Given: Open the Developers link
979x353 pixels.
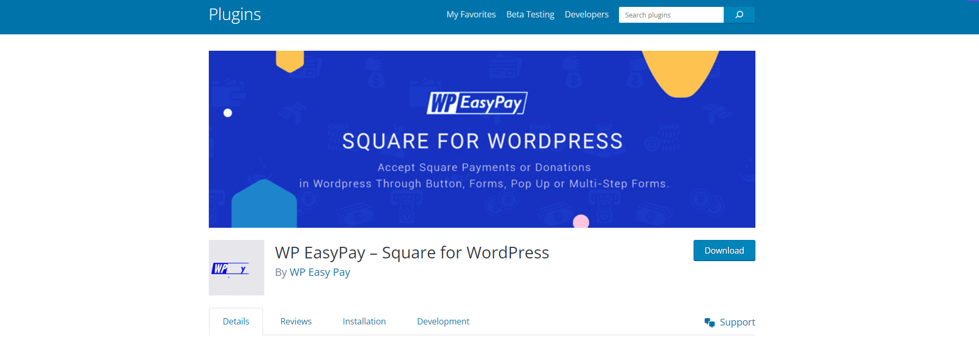Looking at the screenshot, I should 587,14.
